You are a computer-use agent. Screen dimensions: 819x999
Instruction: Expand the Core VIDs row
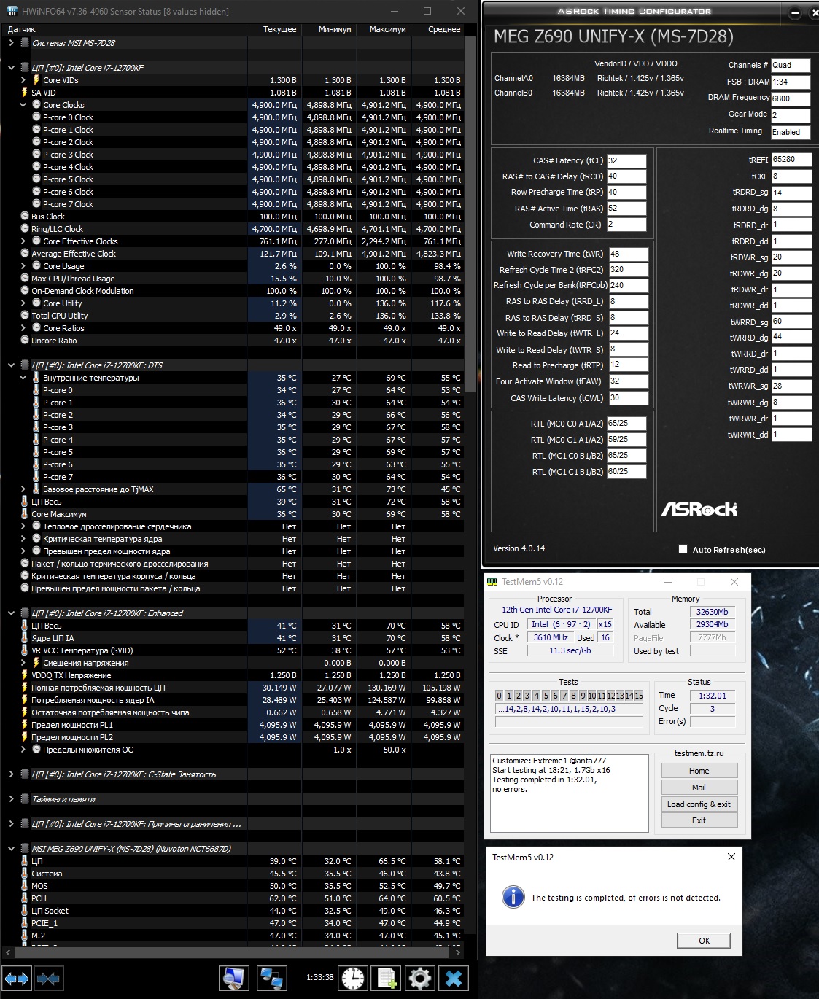pos(23,80)
